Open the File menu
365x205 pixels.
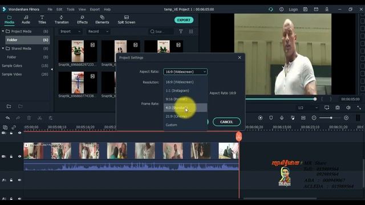click(50, 9)
